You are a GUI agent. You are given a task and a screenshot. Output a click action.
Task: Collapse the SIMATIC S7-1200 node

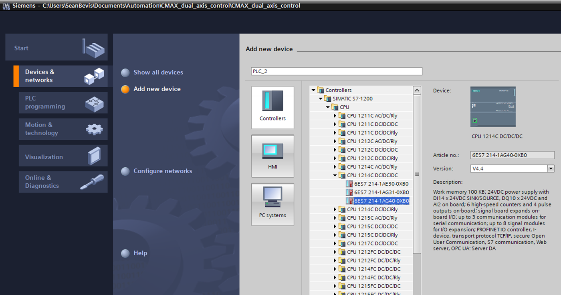(321, 98)
